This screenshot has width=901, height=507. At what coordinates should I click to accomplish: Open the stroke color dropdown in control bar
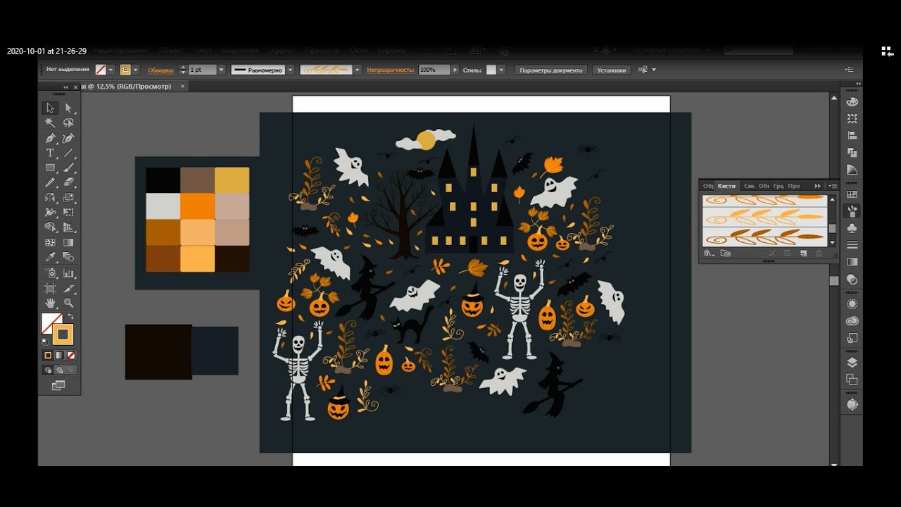tap(136, 70)
